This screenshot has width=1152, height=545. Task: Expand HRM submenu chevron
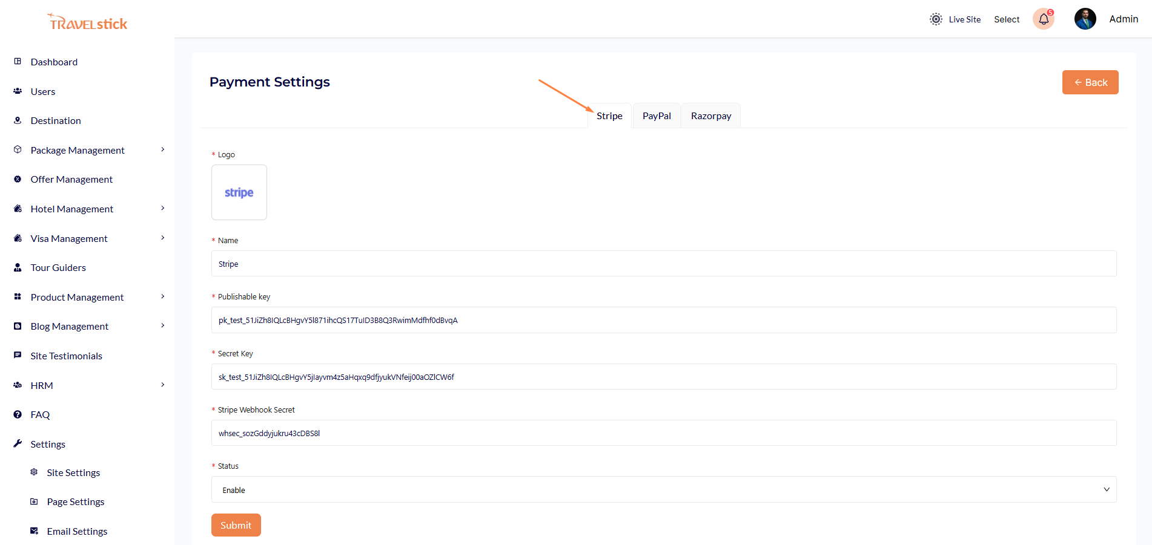tap(163, 385)
